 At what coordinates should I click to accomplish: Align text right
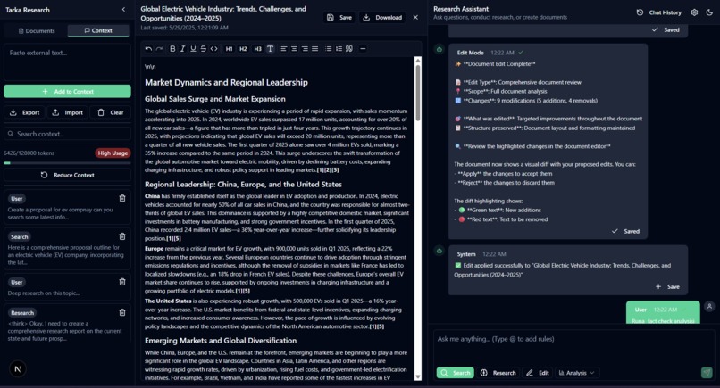coord(305,49)
